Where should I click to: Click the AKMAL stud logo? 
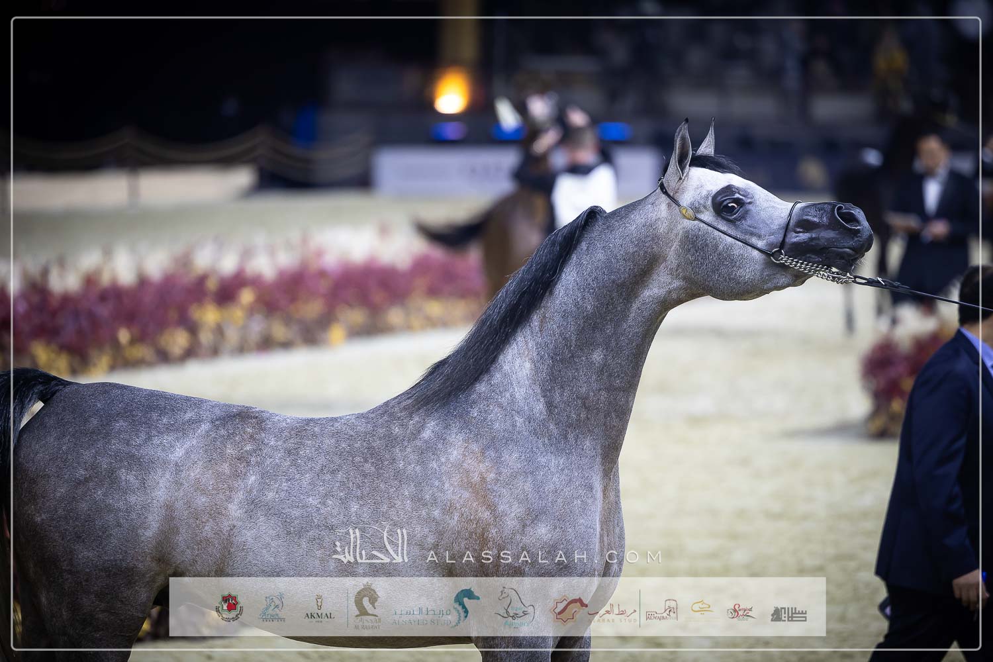click(x=319, y=608)
